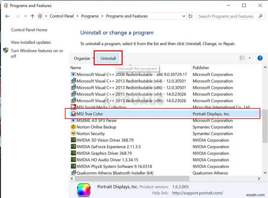Image resolution: width=268 pixels, height=198 pixels.
Task: Click the Programs and Features breadcrumb
Action: pyautogui.click(x=127, y=16)
